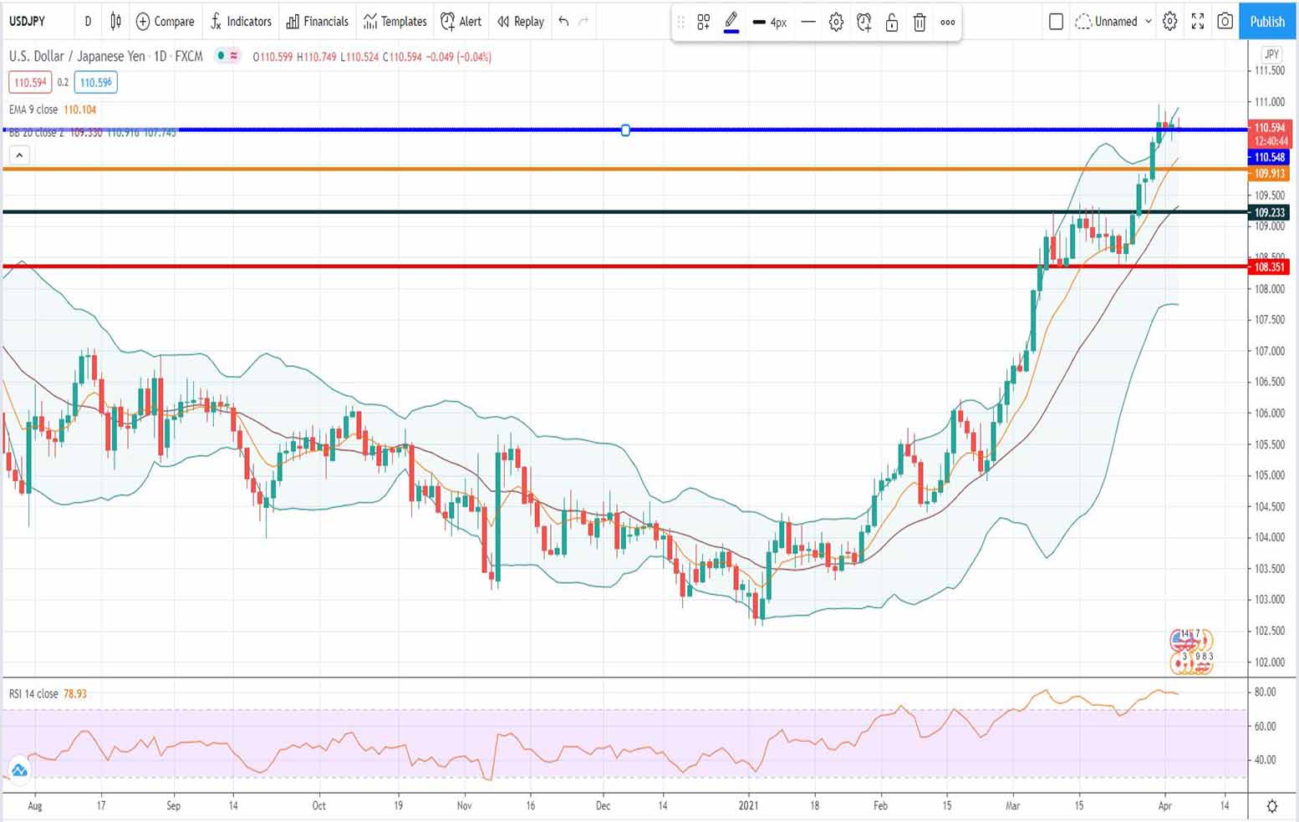1299x822 pixels.
Task: Collapse the indicator legend with the chevron
Action: tap(19, 155)
